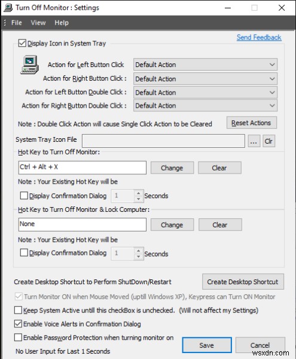The height and width of the screenshot is (359, 296).
Task: Toggle Display Icon in System Tray checkbox
Action: pyautogui.click(x=22, y=43)
